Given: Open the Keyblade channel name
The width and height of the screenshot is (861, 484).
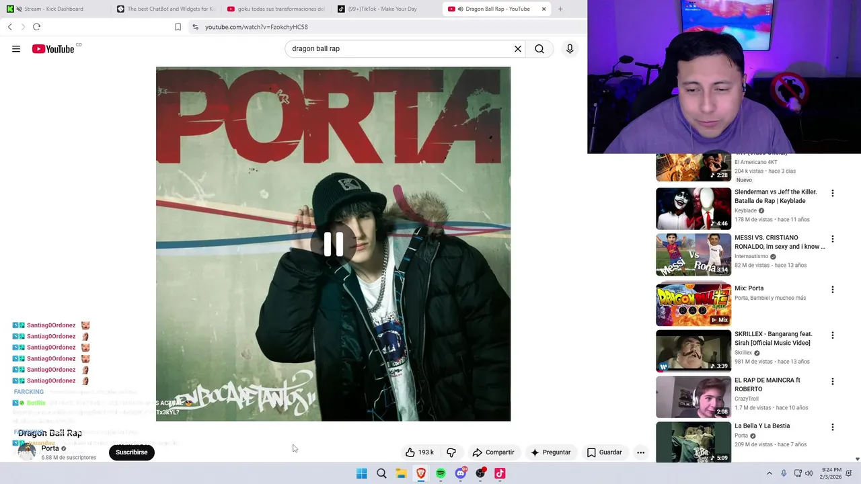Looking at the screenshot, I should [x=745, y=210].
